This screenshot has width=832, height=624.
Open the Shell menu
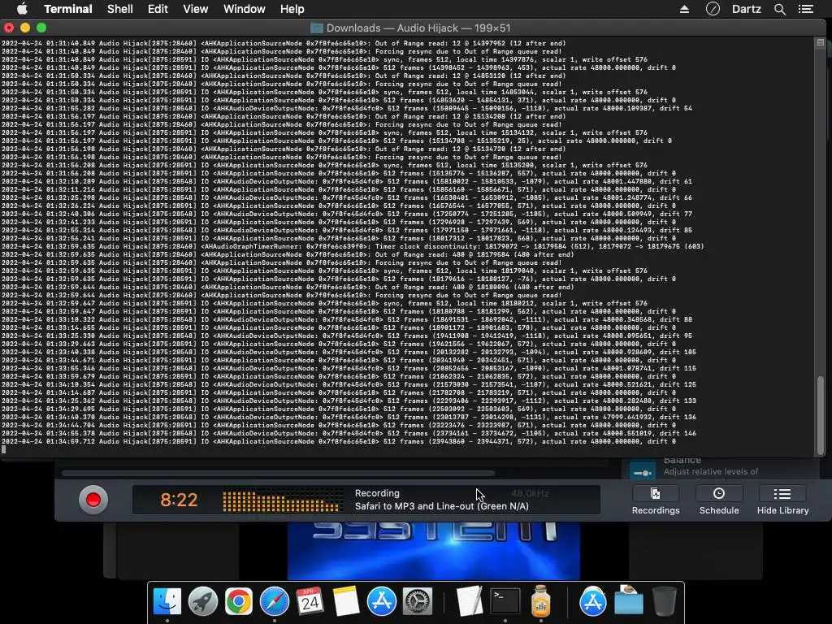(120, 9)
